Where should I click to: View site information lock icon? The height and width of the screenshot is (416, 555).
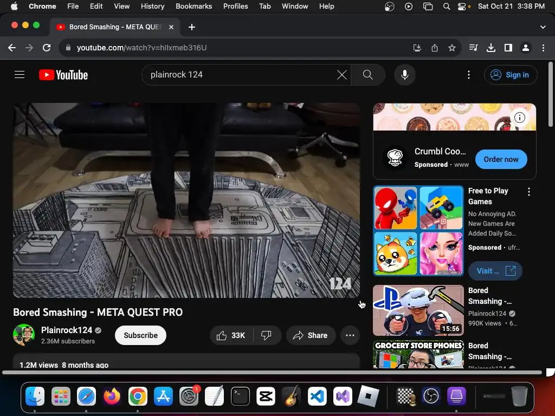(68, 48)
